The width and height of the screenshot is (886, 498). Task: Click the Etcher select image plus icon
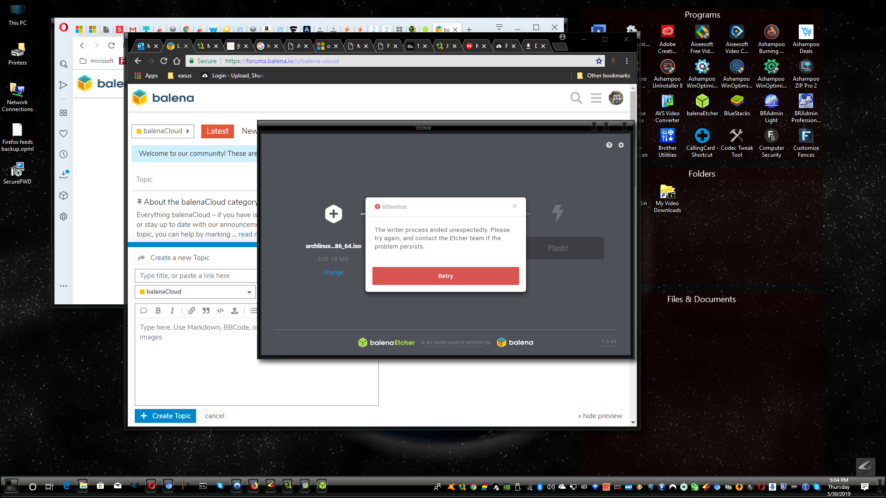(333, 214)
